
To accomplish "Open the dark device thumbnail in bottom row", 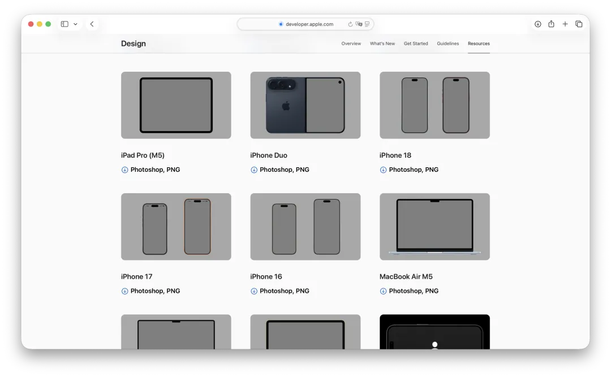I will pos(435,332).
